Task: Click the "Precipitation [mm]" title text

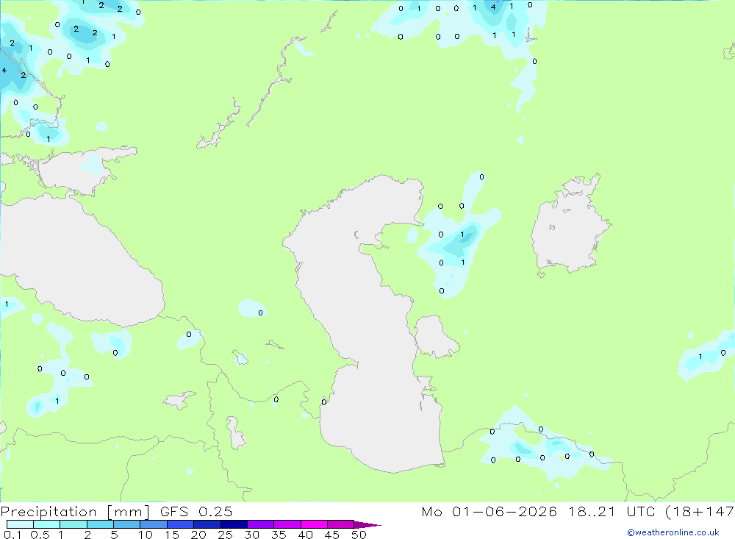Action: click(x=75, y=512)
